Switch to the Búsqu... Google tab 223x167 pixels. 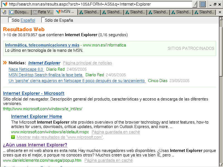click(20, 12)
